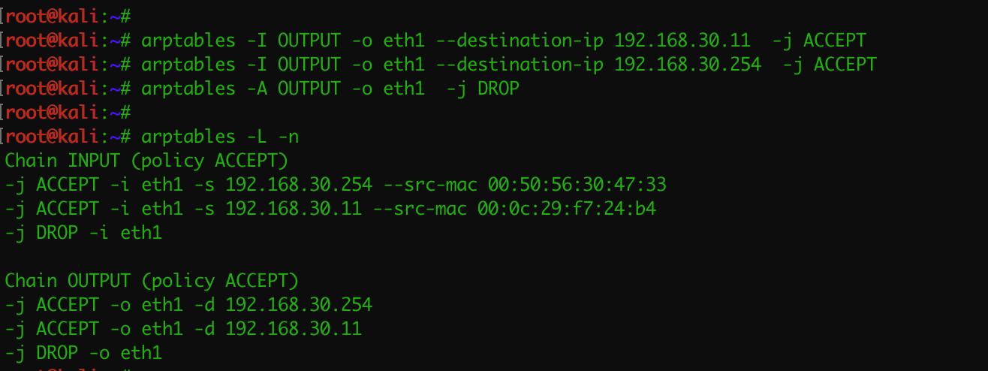
Task: Click the '-j DROP -i eth1' rule line
Action: point(83,232)
